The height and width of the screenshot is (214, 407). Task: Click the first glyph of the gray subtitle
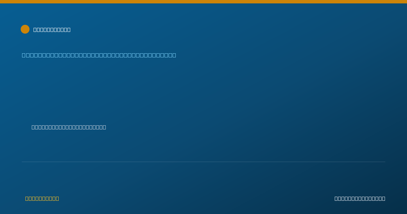tap(33, 127)
